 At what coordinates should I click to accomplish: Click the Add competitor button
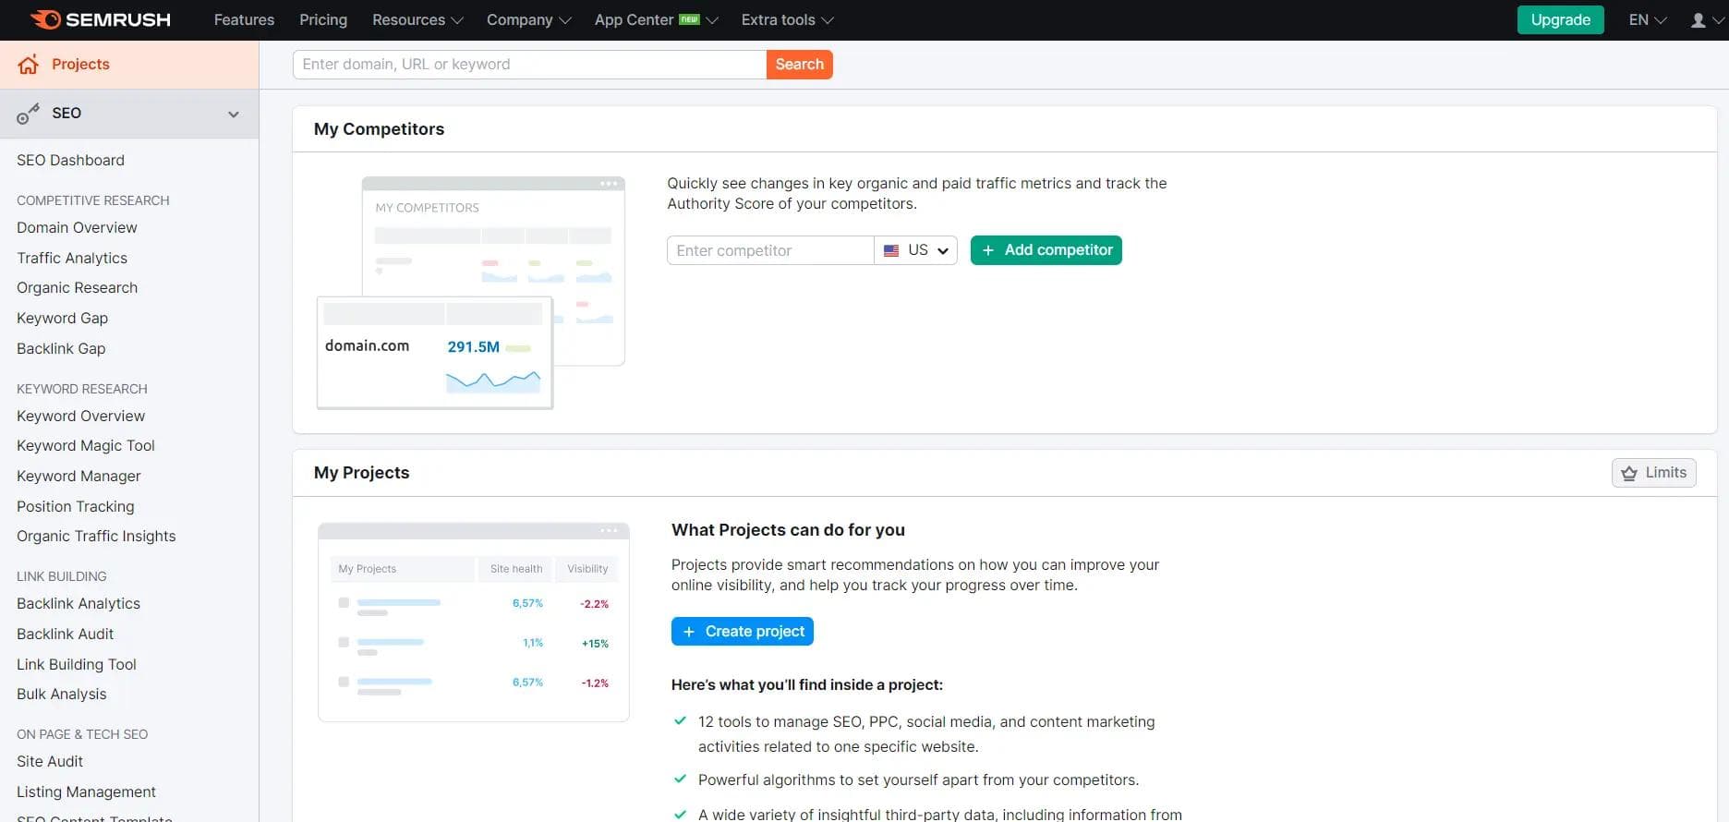point(1046,250)
